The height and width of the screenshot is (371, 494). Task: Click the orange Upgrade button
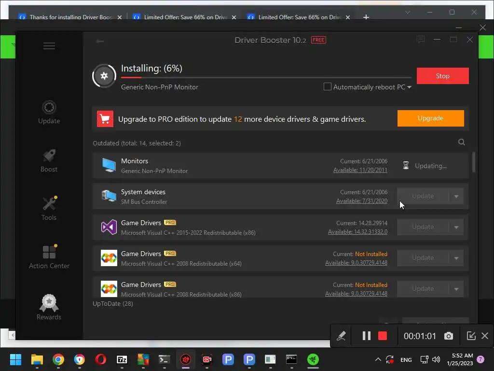point(430,118)
